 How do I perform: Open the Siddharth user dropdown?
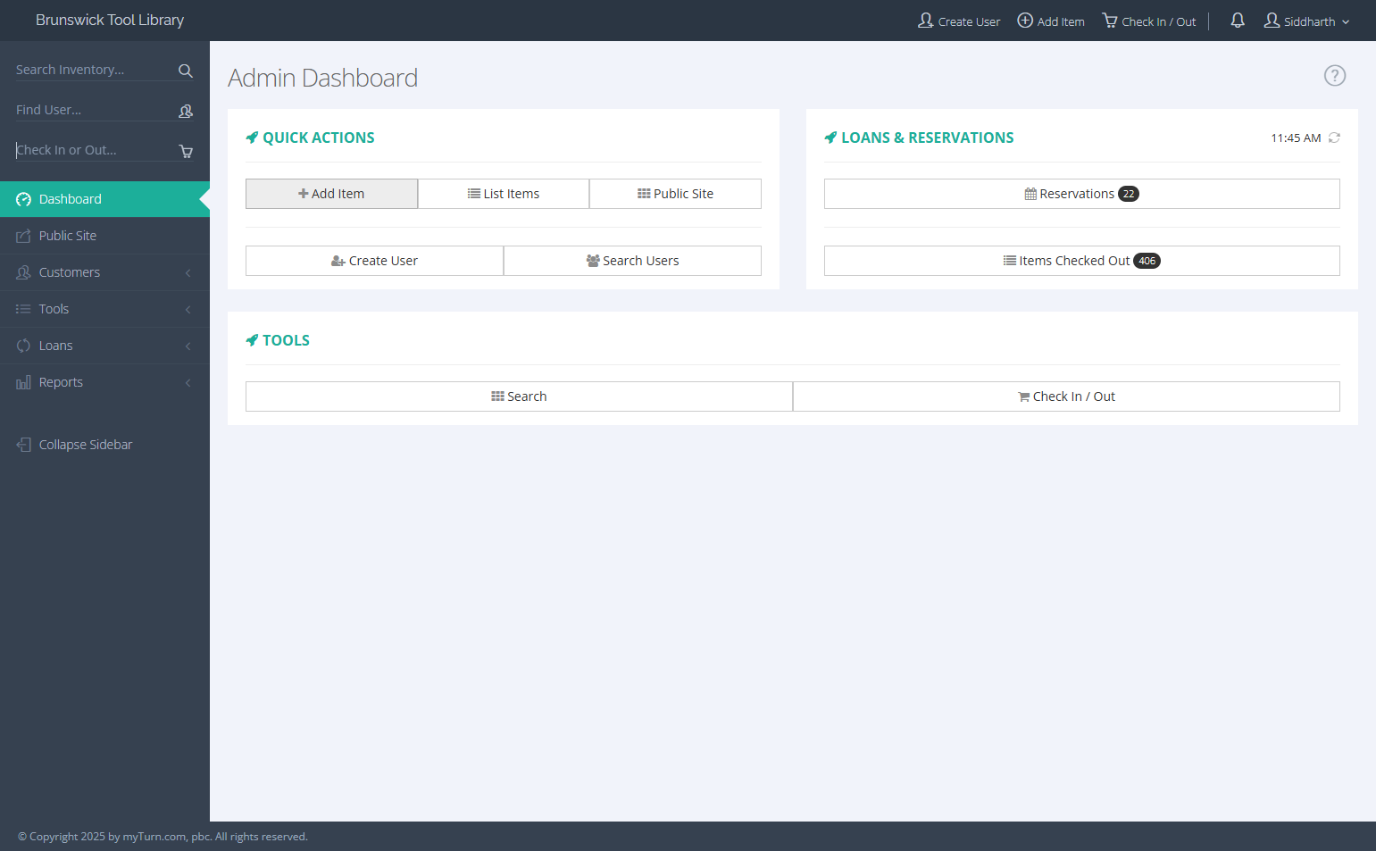pyautogui.click(x=1307, y=21)
